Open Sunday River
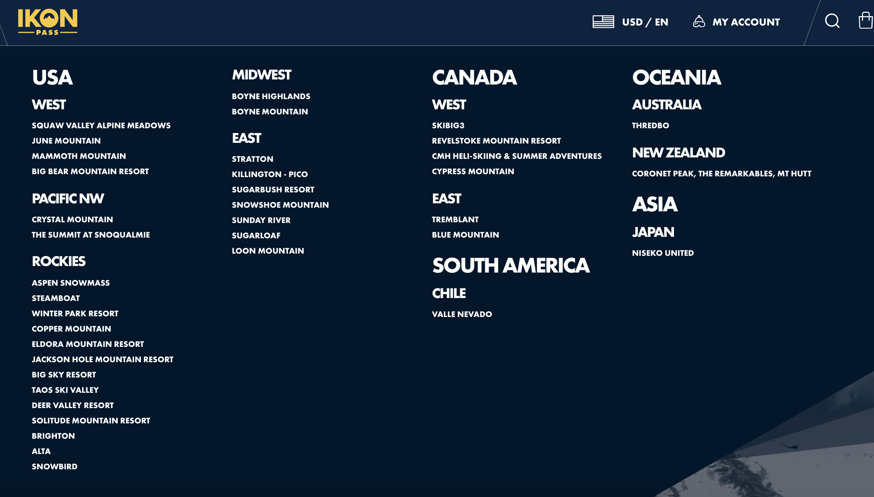Image resolution: width=874 pixels, height=497 pixels. click(x=261, y=220)
